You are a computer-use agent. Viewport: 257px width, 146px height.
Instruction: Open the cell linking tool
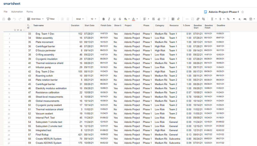point(198,19)
